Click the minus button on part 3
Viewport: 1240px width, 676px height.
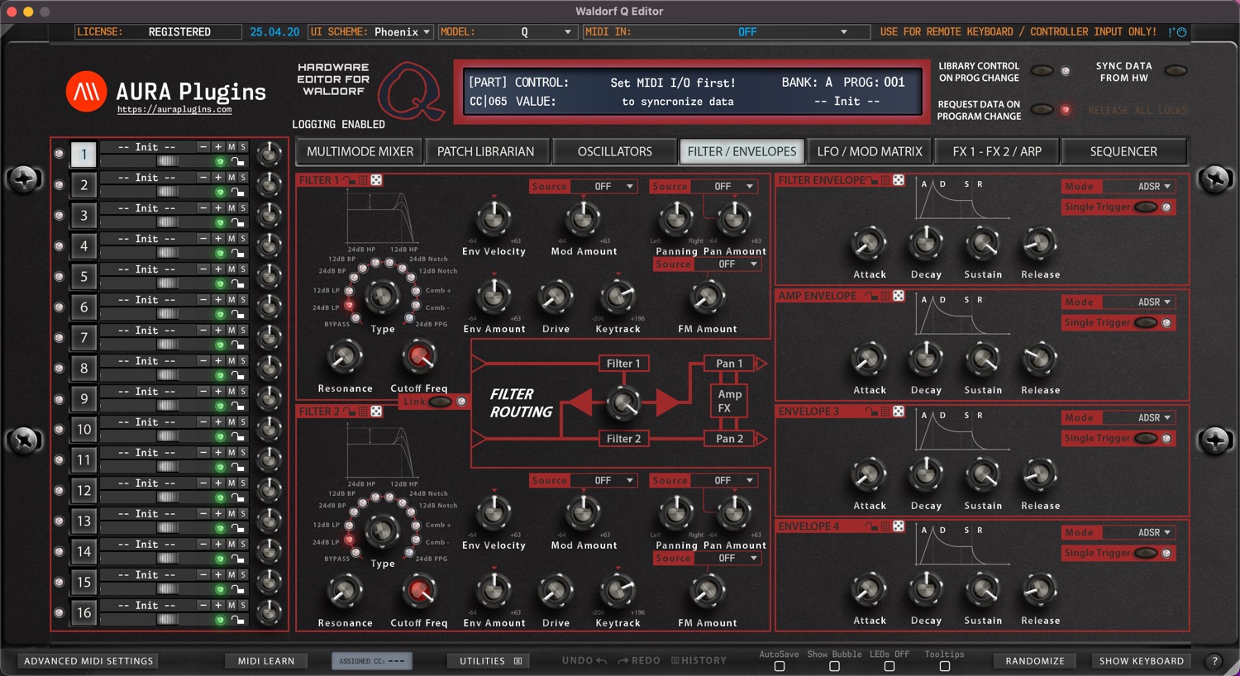203,207
